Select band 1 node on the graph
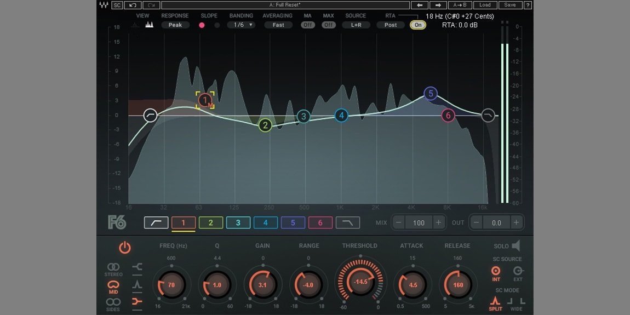Screen dimensions: 630x315 pos(205,100)
